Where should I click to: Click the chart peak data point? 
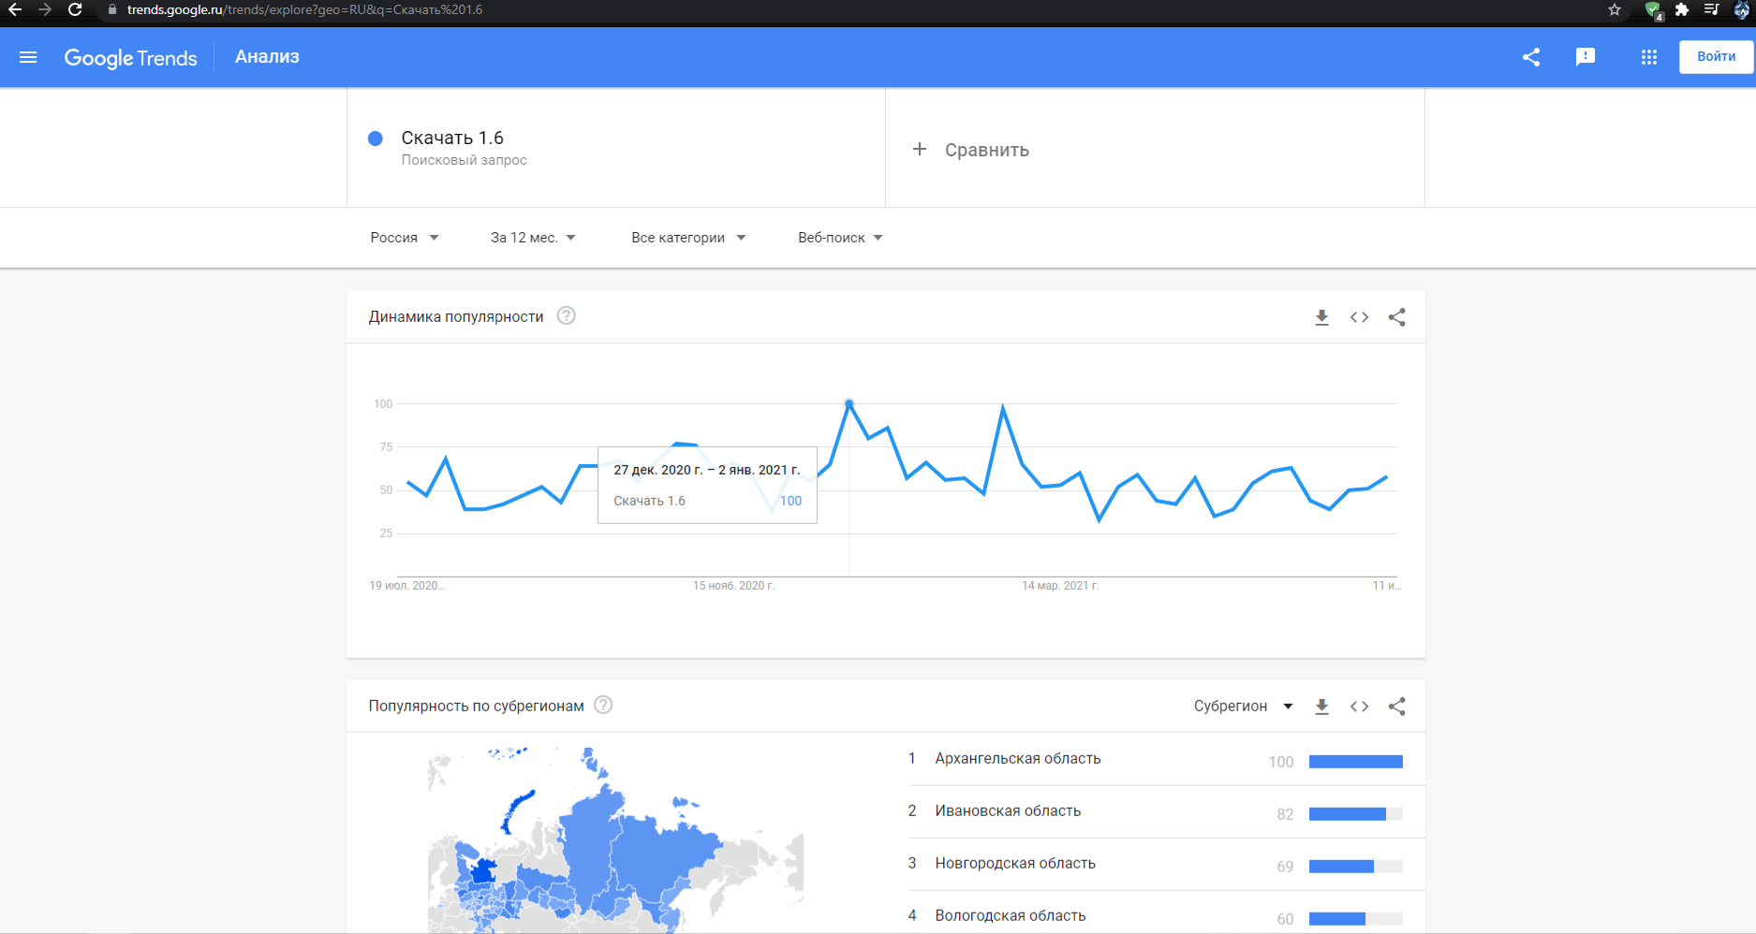[848, 404]
